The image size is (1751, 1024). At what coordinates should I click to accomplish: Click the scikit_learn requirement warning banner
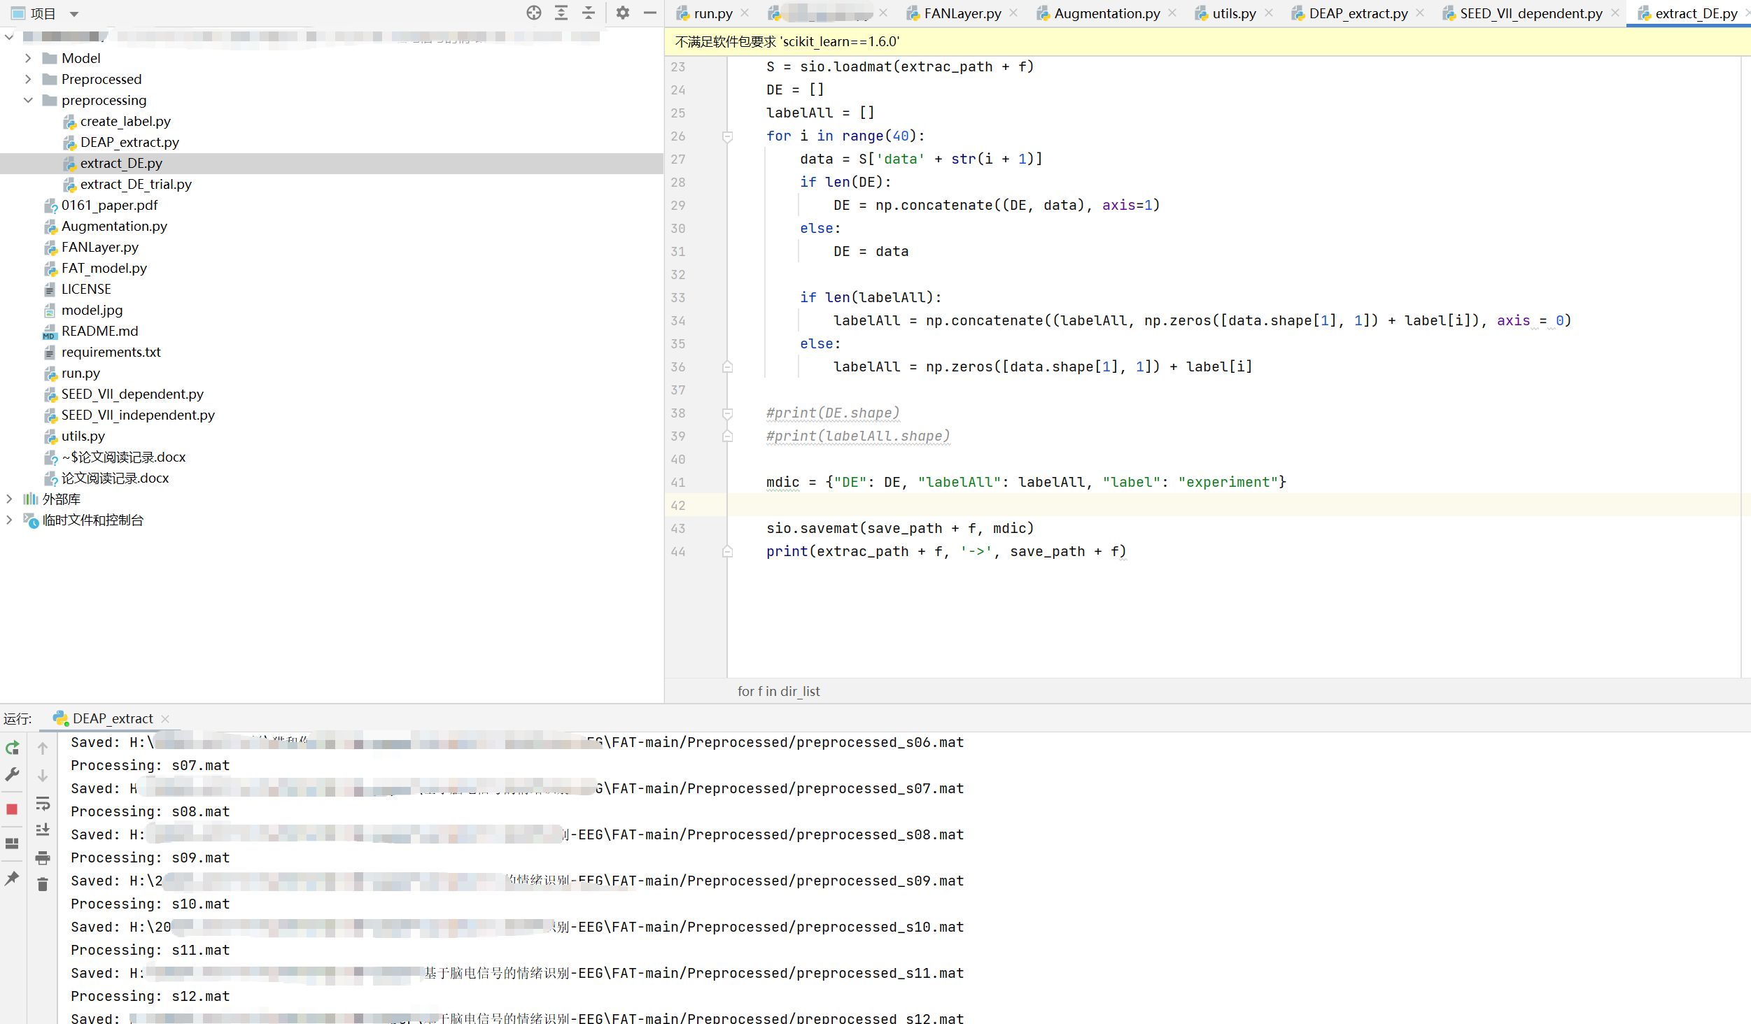click(1207, 41)
